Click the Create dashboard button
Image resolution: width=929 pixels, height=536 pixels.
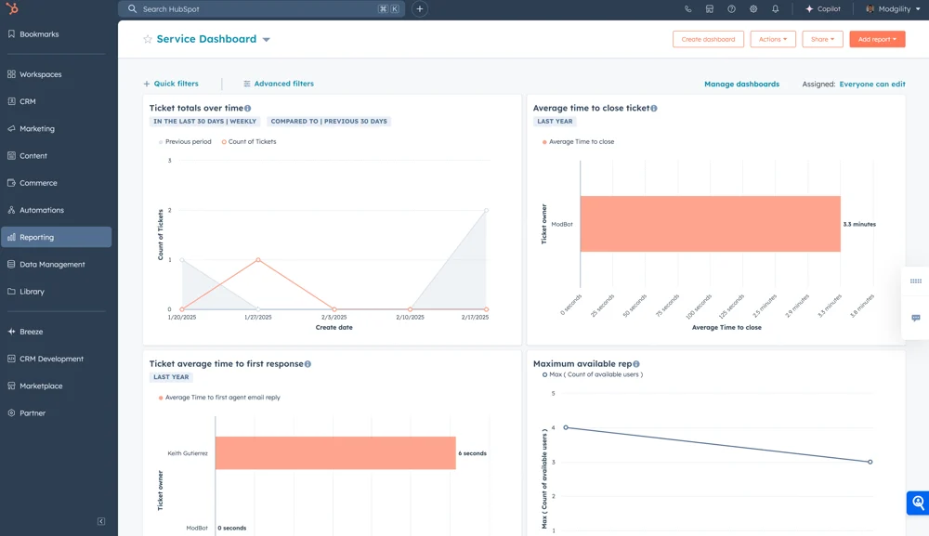[x=708, y=39]
